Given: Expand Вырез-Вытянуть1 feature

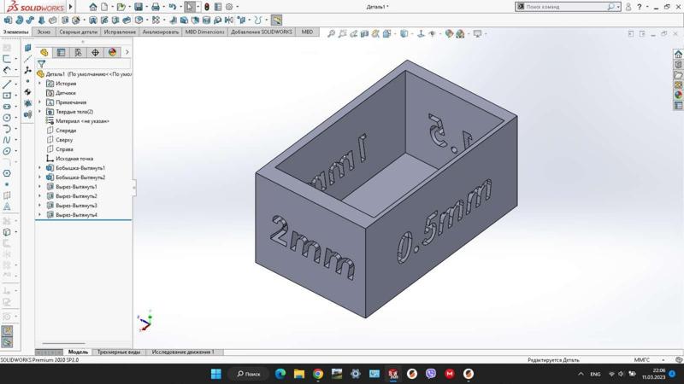Looking at the screenshot, I should [x=39, y=187].
